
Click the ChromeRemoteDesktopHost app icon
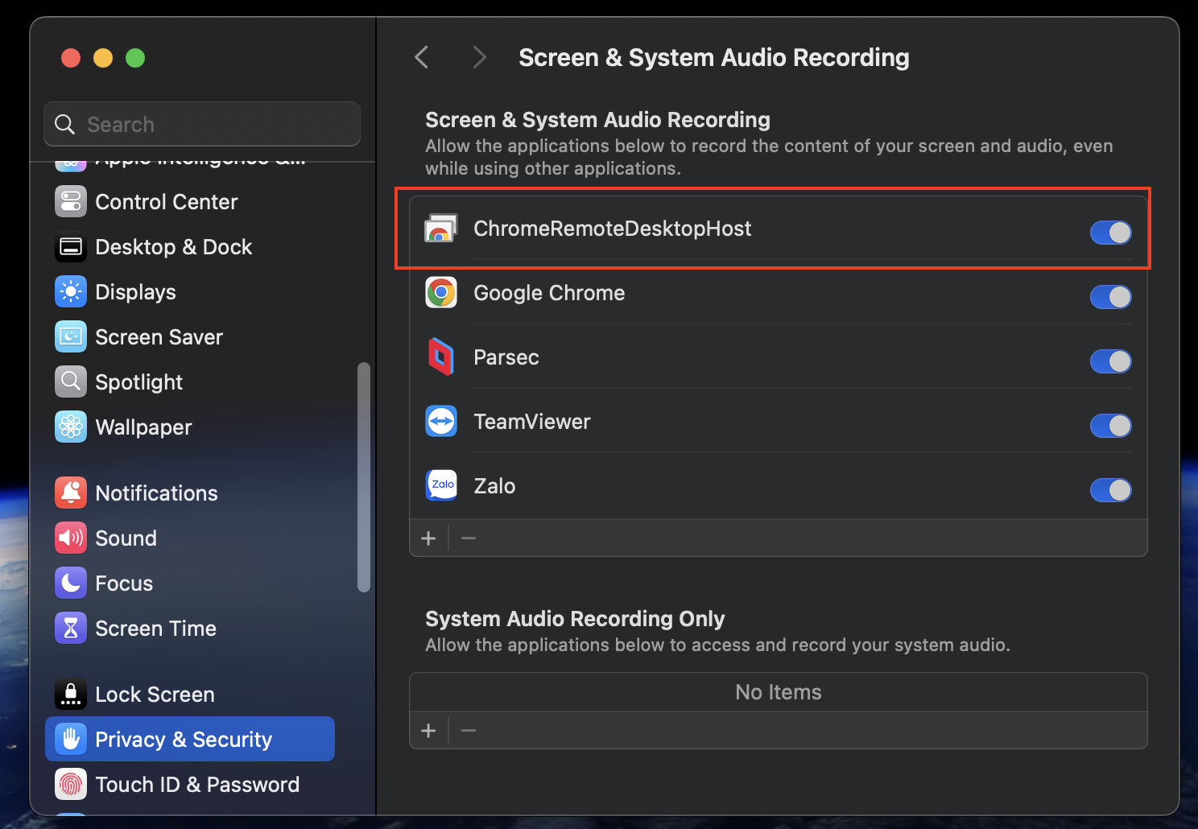441,229
